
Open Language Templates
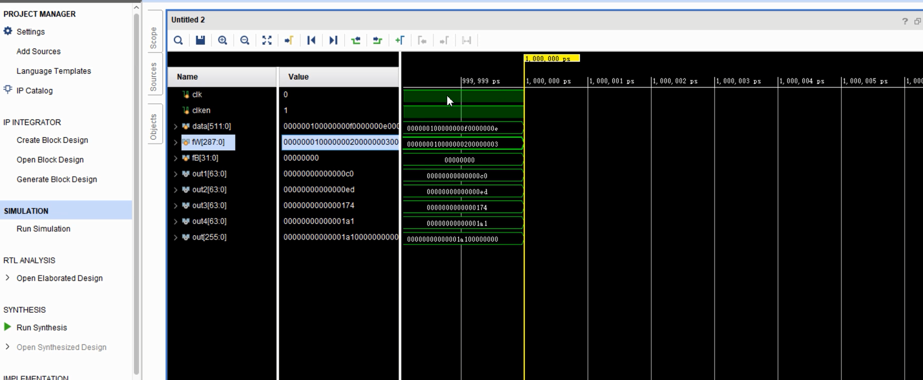point(54,71)
